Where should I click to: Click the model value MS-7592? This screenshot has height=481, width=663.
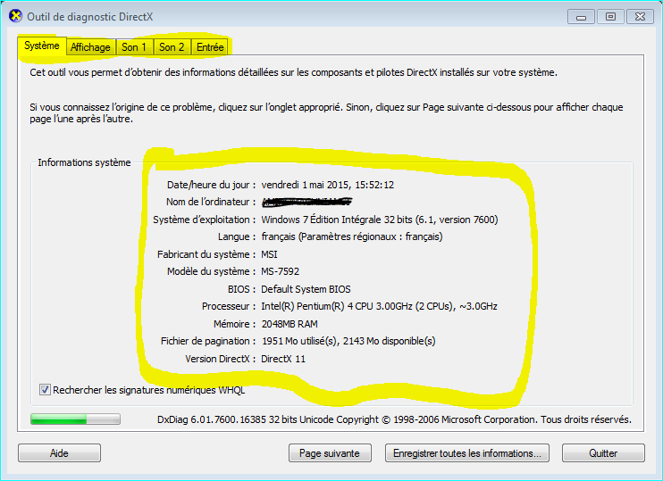(281, 271)
